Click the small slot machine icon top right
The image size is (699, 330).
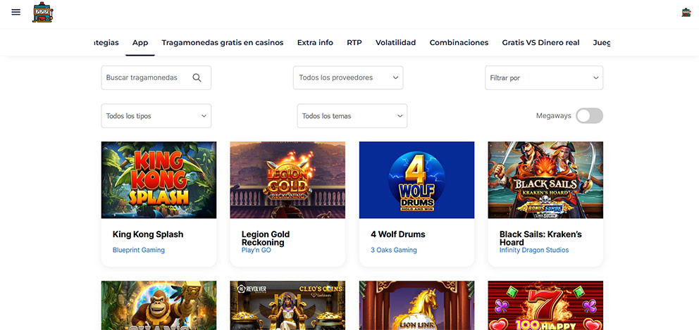[x=686, y=13]
